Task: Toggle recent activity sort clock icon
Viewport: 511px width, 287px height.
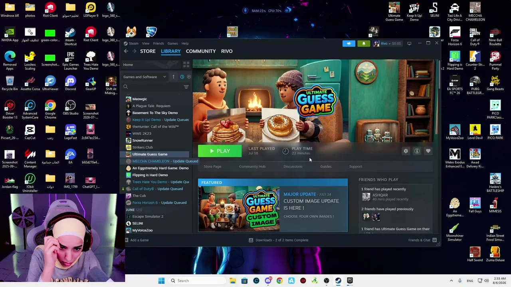Action: (182, 77)
